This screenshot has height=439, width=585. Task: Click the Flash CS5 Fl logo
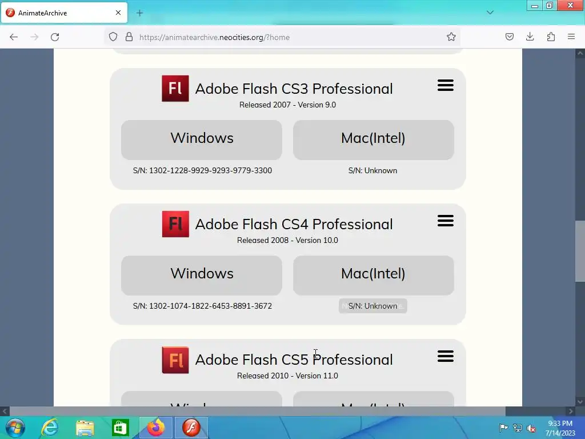(x=175, y=360)
